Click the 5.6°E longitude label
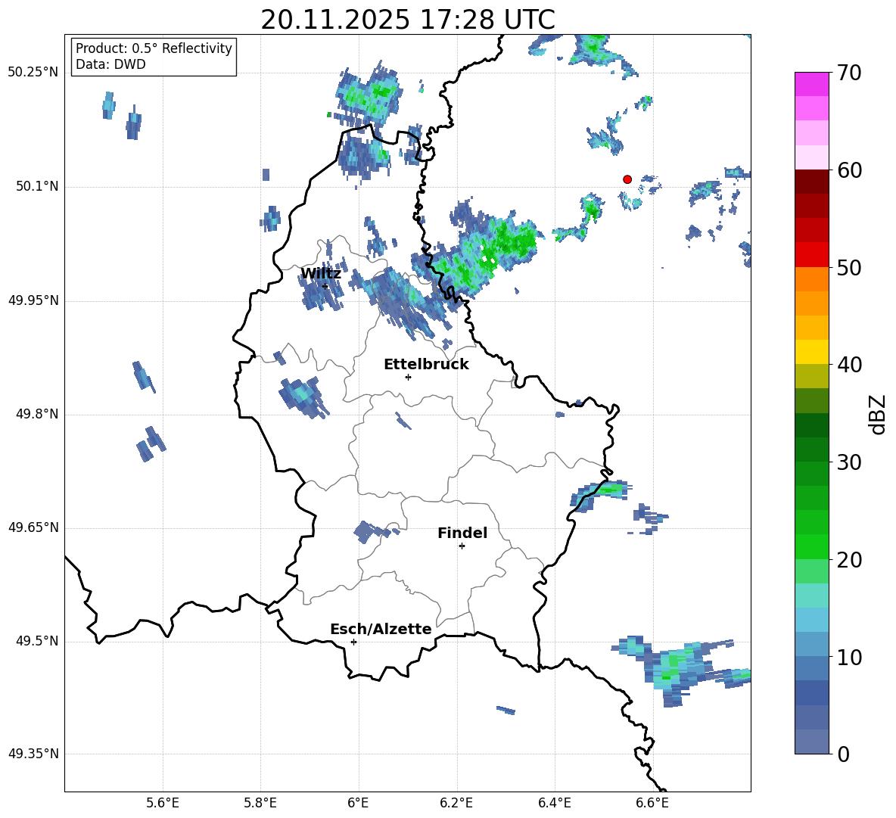This screenshot has height=818, width=896. (x=162, y=803)
